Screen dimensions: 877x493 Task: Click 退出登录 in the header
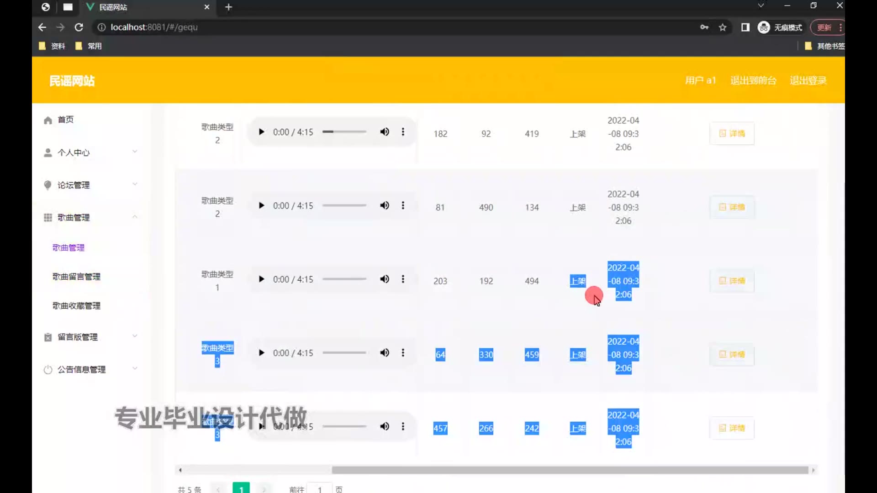pos(808,81)
